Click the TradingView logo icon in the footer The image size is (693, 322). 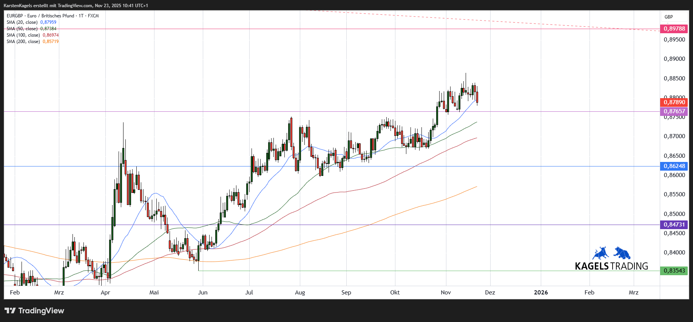[x=10, y=311]
